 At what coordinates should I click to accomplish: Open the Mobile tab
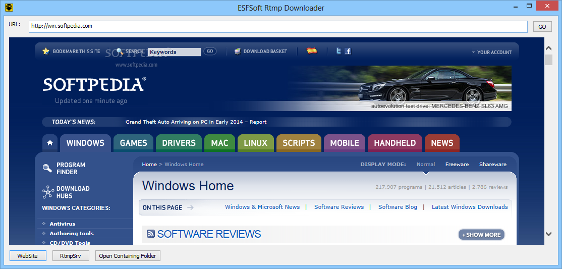click(x=345, y=143)
